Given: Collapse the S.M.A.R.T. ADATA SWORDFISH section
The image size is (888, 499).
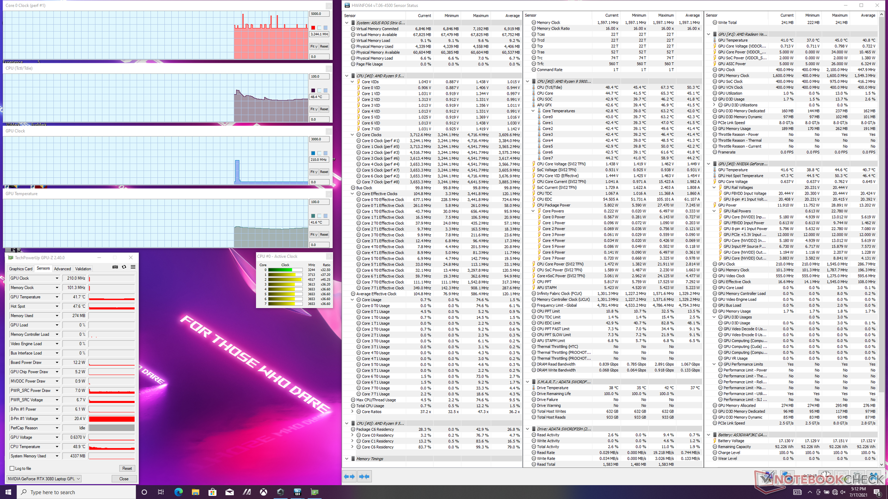Looking at the screenshot, I should point(528,382).
